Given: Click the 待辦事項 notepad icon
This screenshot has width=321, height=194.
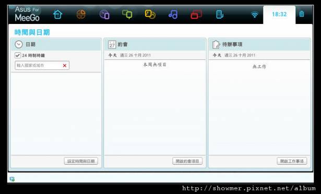Looking at the screenshot, I should tap(216, 44).
